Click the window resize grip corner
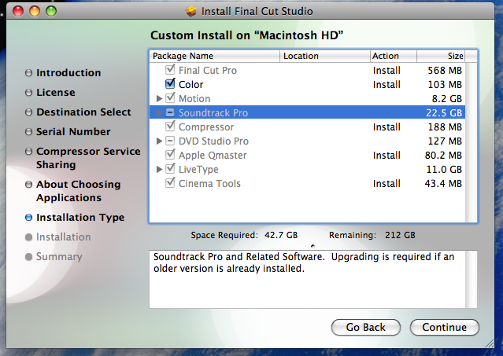Viewport: 503px width, 356px height. (489, 343)
